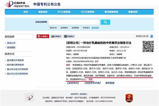Open 高级查询 in navigation bar

[43, 12]
